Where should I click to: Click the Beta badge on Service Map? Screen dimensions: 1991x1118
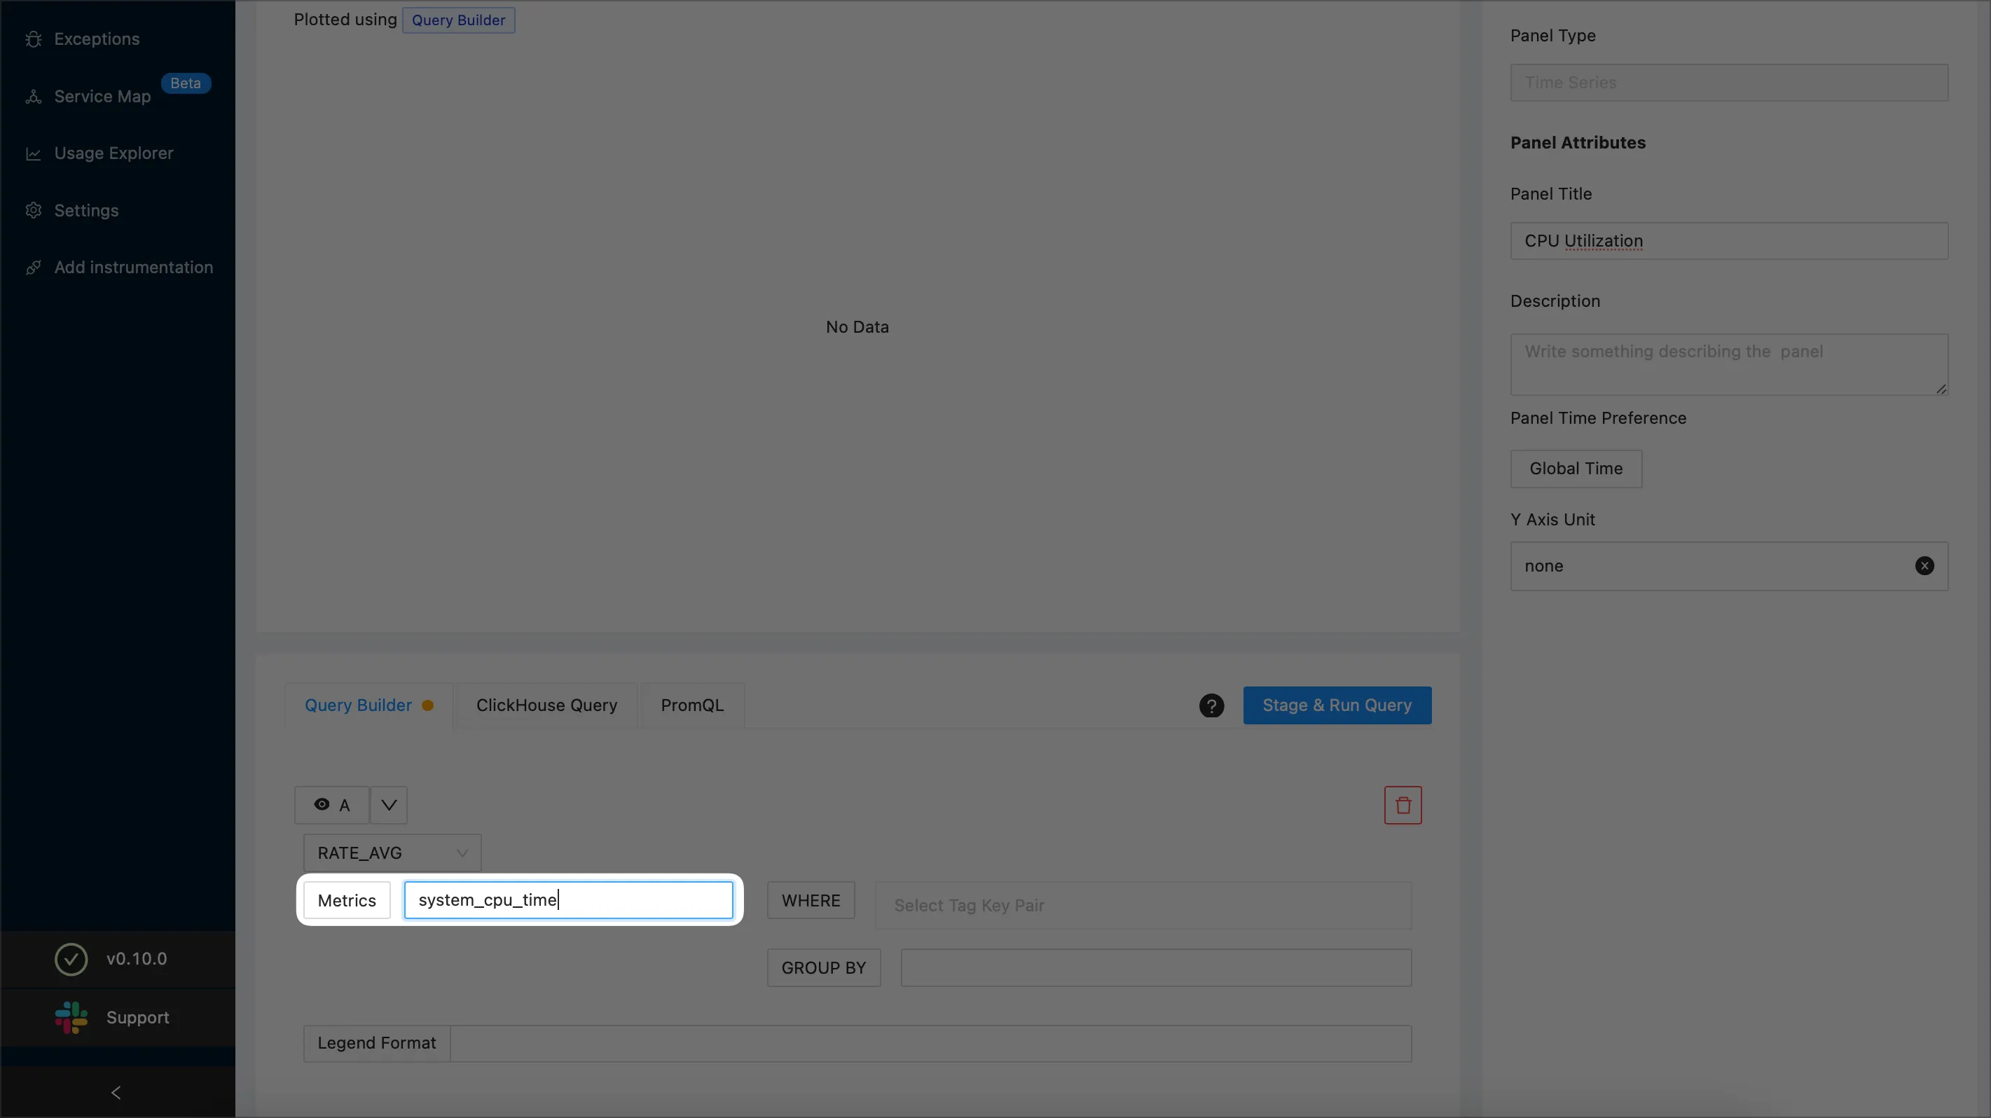[x=186, y=83]
